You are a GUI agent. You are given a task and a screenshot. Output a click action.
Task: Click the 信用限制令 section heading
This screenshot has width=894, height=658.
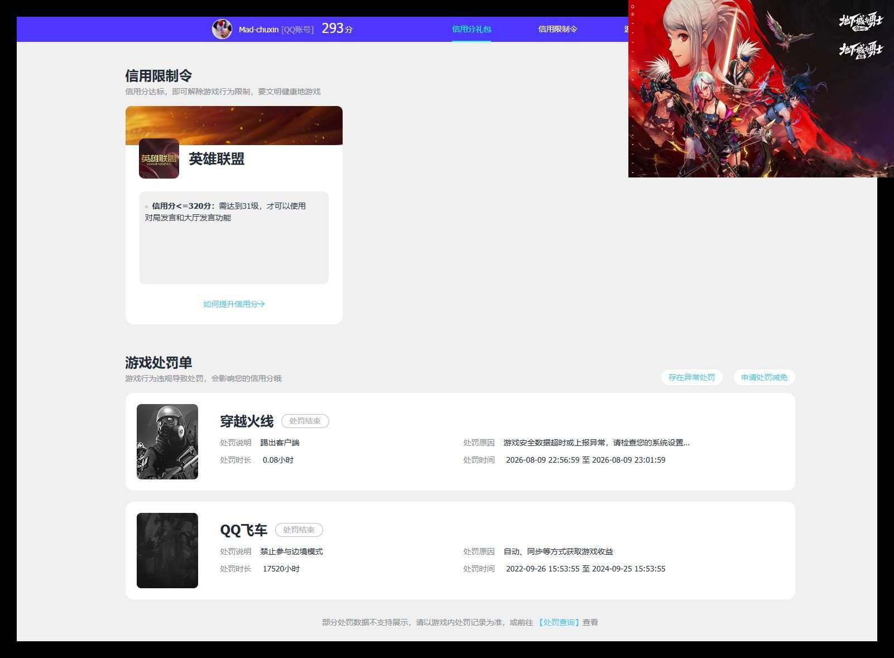(x=158, y=76)
